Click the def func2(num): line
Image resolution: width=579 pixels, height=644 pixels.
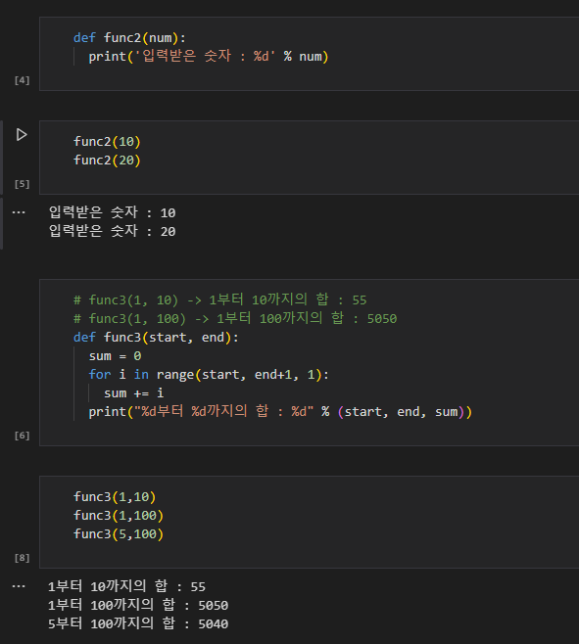129,38
